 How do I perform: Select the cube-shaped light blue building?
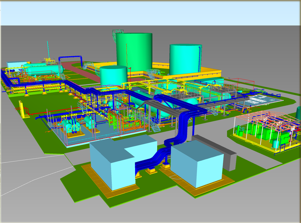197,164
